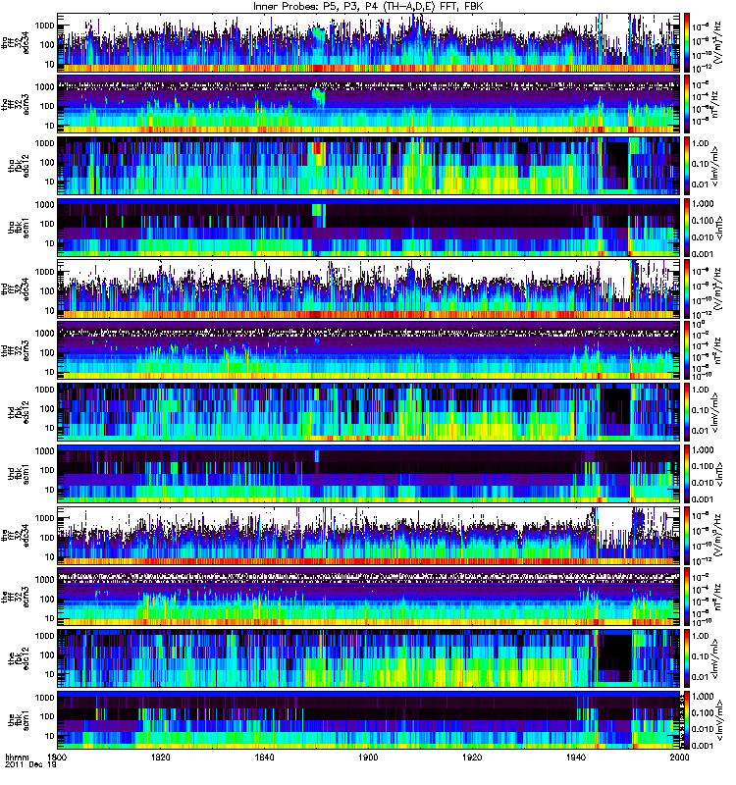Select the "thd fff 32 scm3" panel label
The image size is (736, 785).
click(15, 350)
